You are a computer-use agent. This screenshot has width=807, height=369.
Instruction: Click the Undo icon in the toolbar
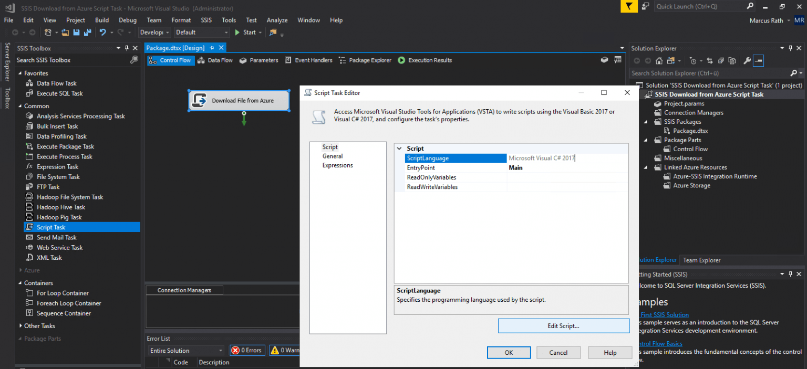point(102,33)
